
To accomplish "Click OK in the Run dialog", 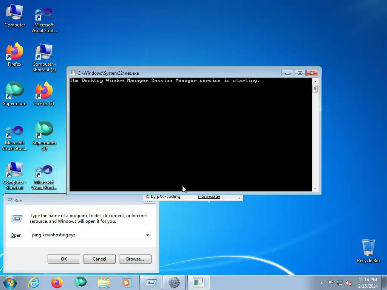I will pos(63,259).
